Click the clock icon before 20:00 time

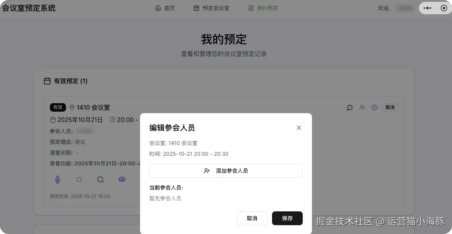[112, 120]
